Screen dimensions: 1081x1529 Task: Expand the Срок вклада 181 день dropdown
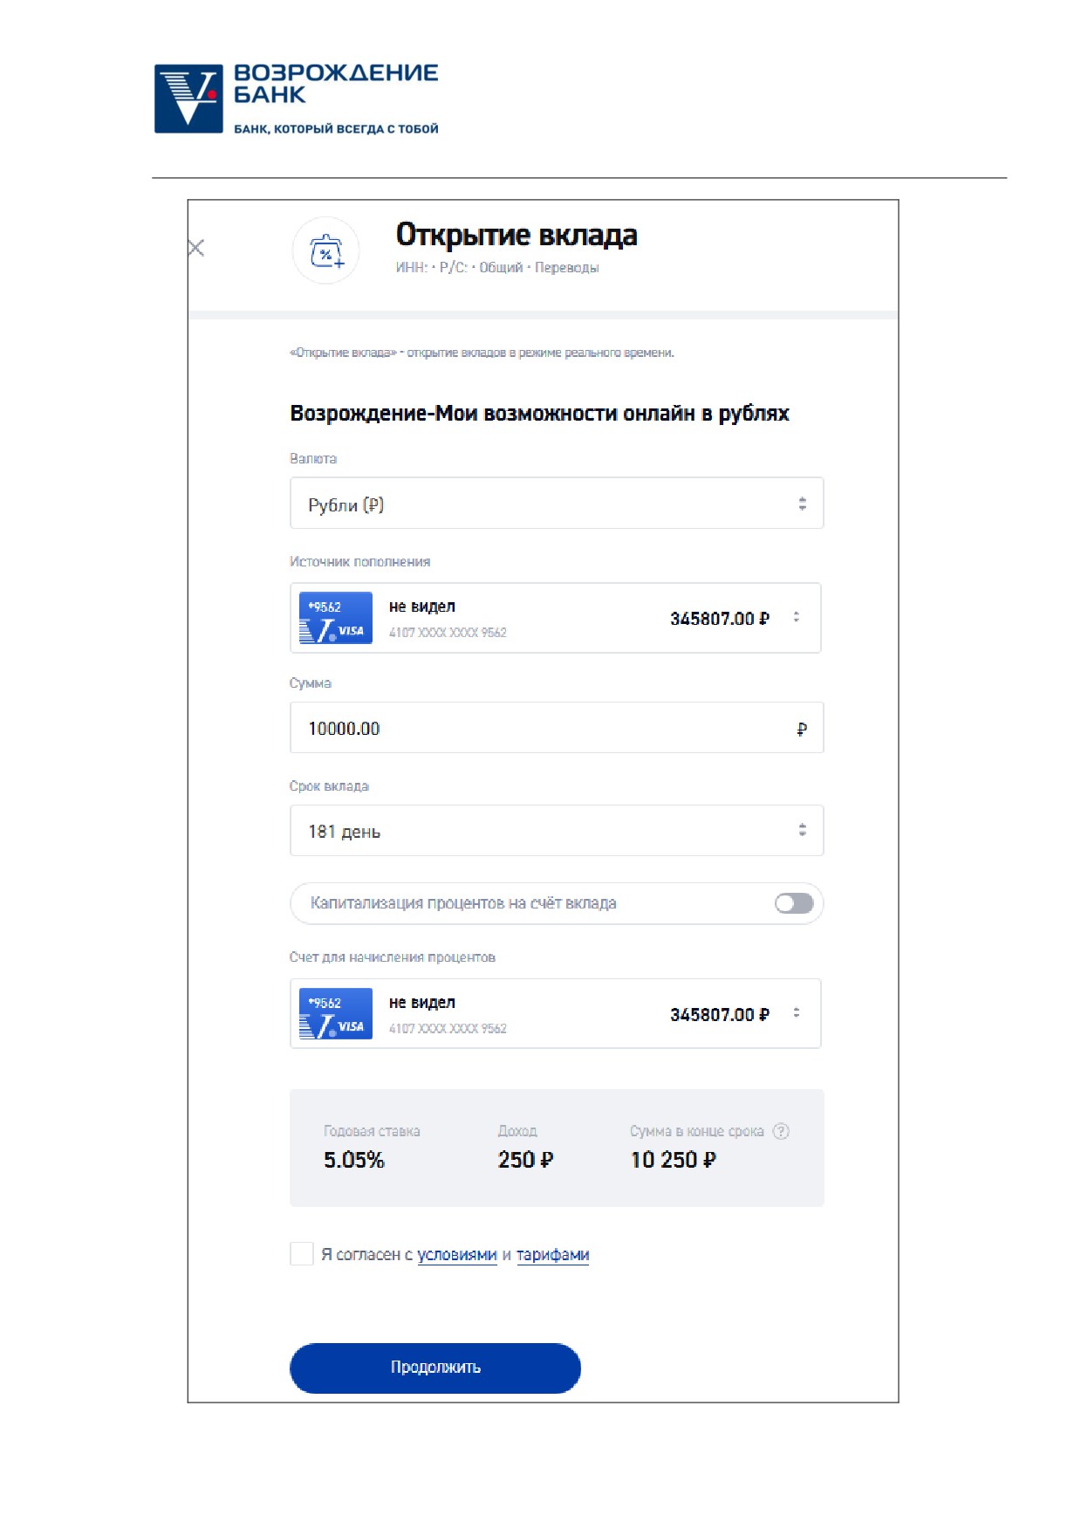[557, 831]
